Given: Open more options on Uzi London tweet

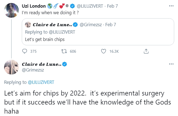Looking at the screenshot, I should (x=171, y=5).
